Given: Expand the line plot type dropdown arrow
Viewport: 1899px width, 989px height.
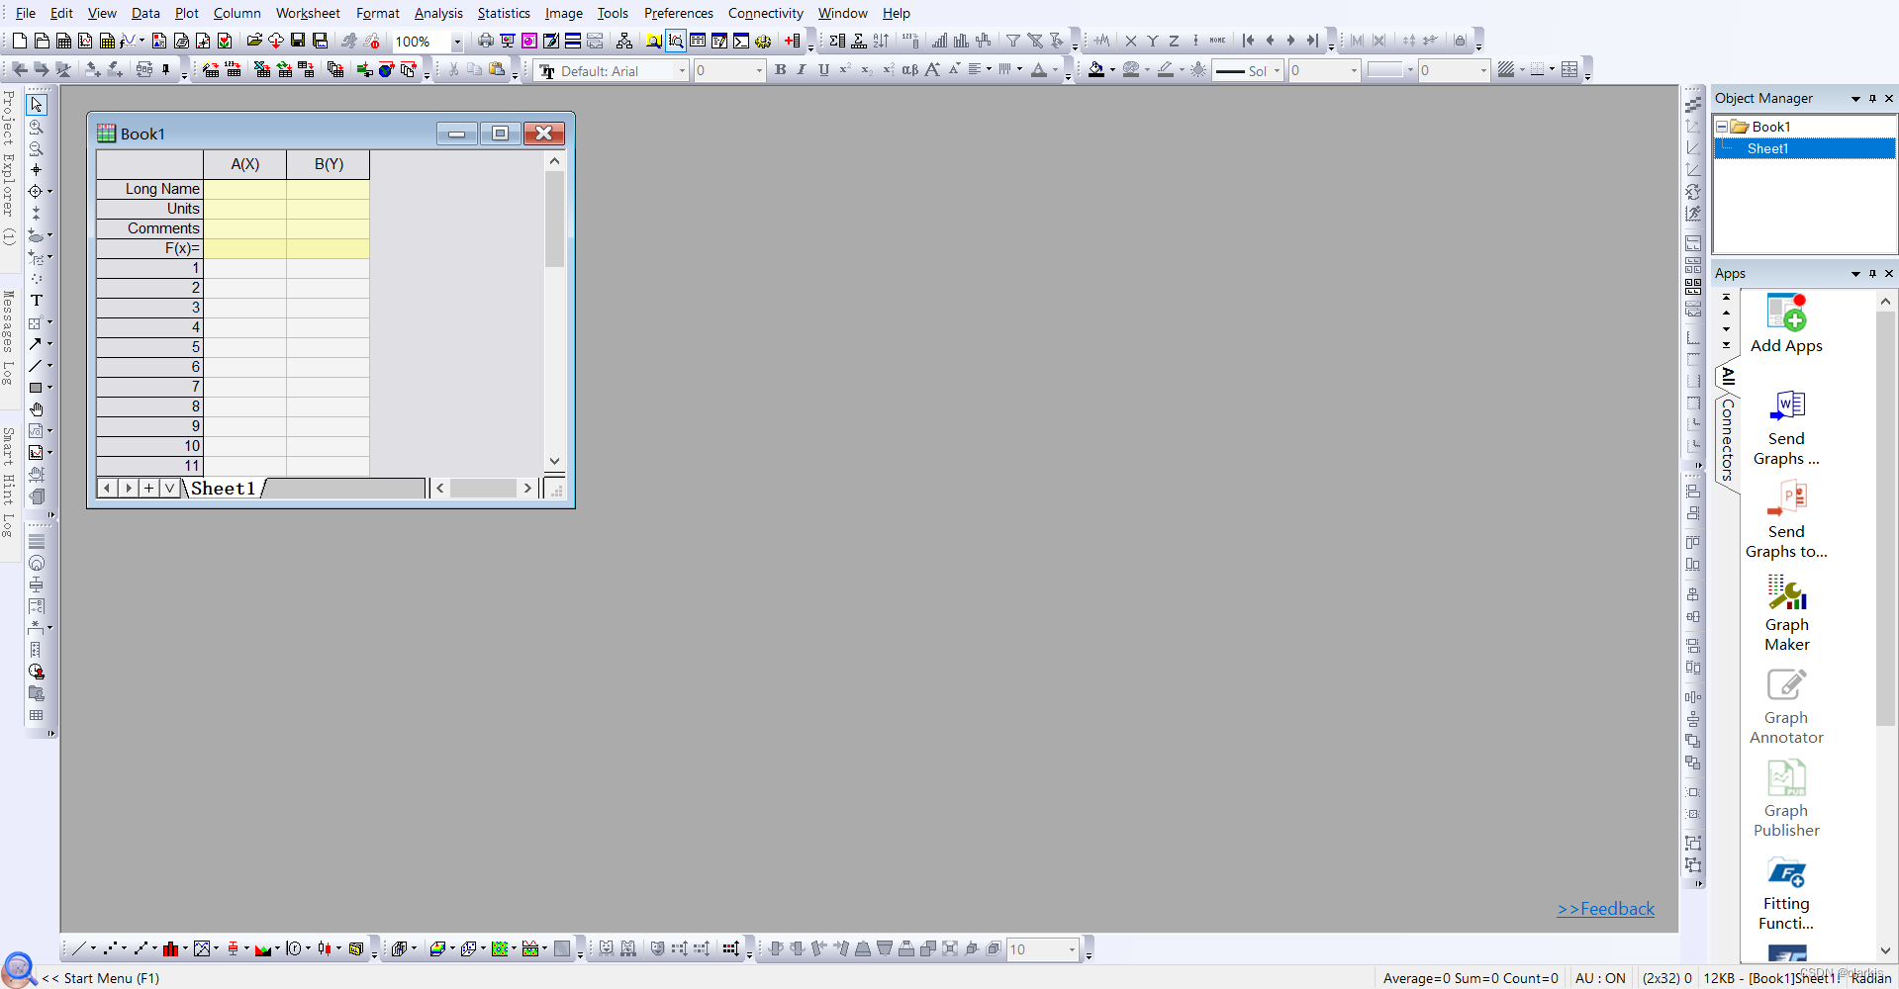Looking at the screenshot, I should click(x=93, y=949).
